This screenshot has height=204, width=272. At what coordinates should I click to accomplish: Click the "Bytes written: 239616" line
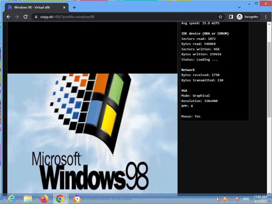(x=201, y=54)
